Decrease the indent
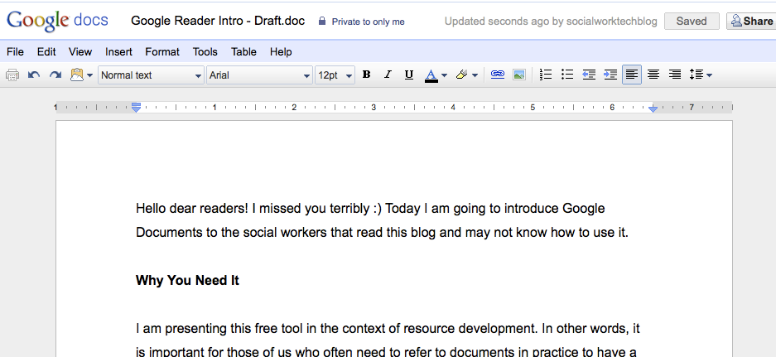776x357 pixels. [589, 75]
